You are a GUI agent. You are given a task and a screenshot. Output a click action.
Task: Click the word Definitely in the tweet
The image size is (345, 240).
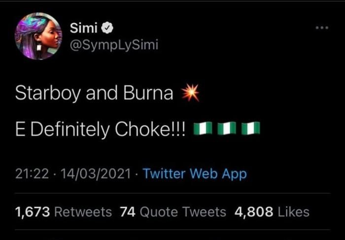coord(67,129)
